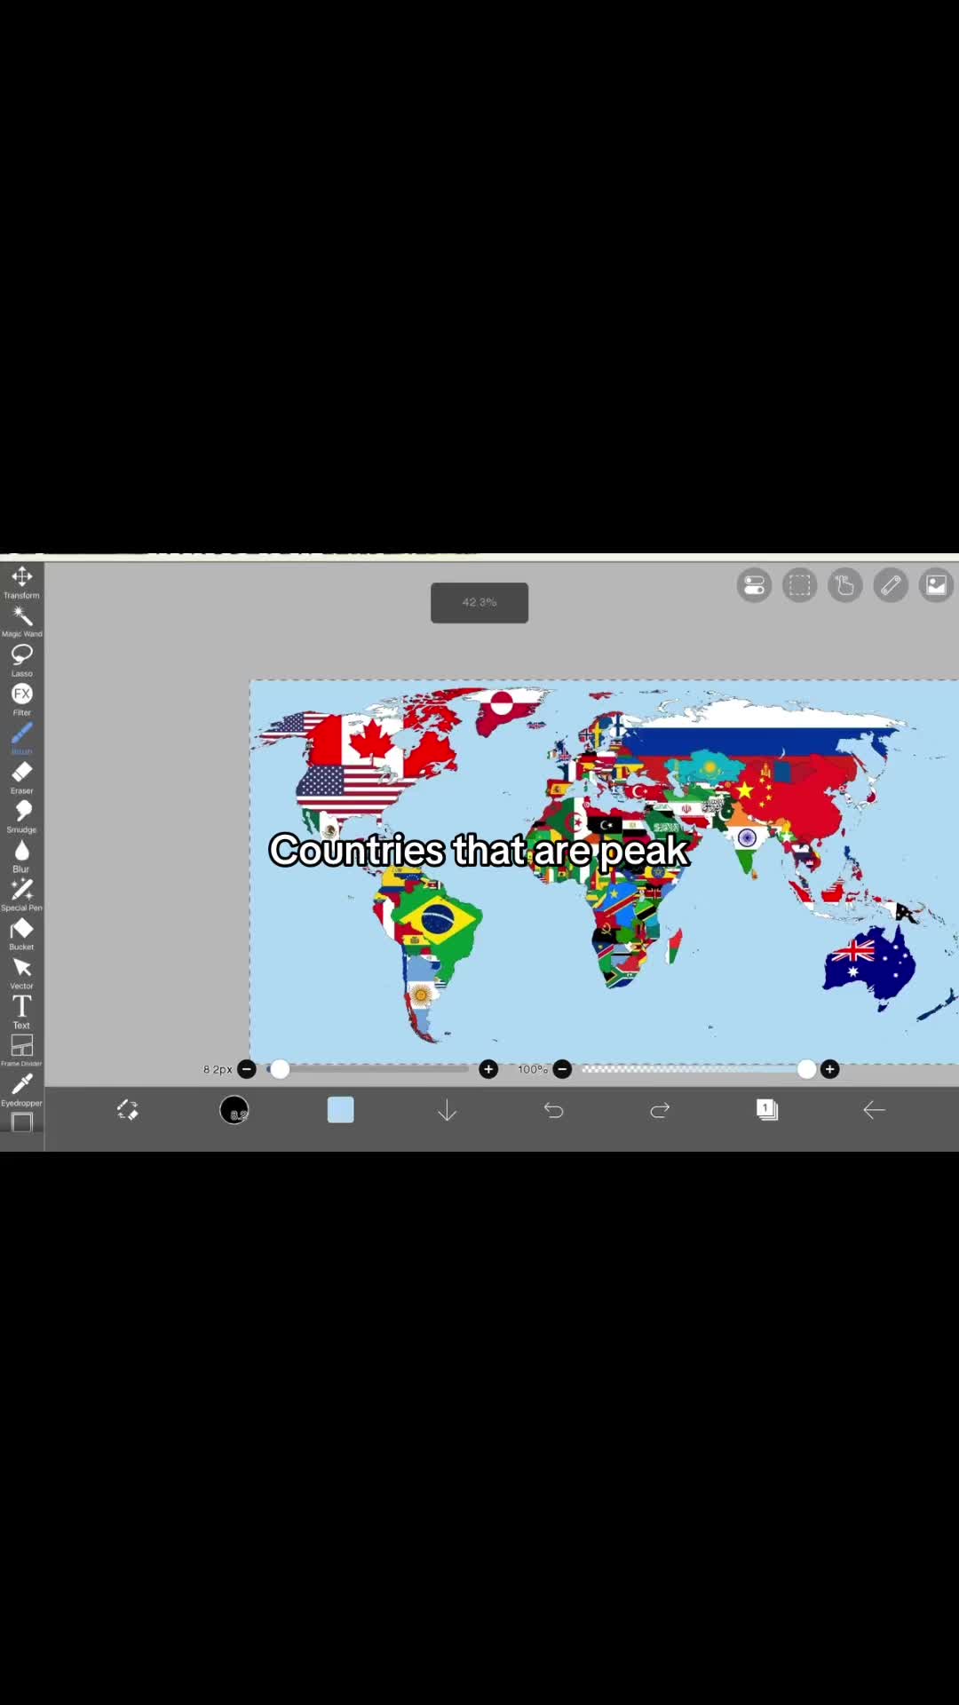Open the ruler tool icon

[891, 585]
